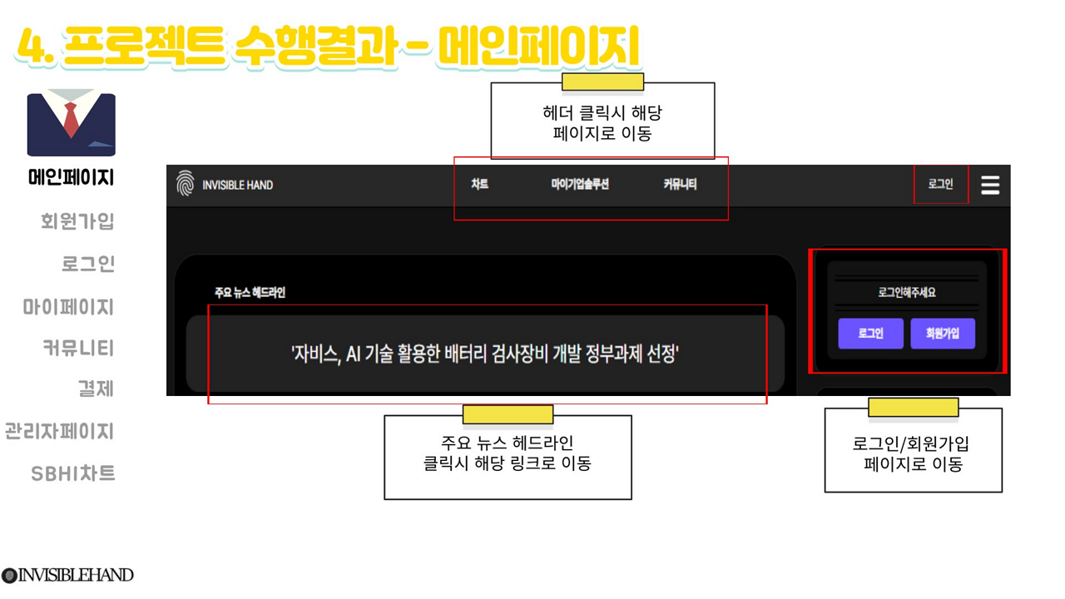Select 마이페이지 in the slide sidebar
Image resolution: width=1065 pixels, height=599 pixels.
[x=68, y=308]
